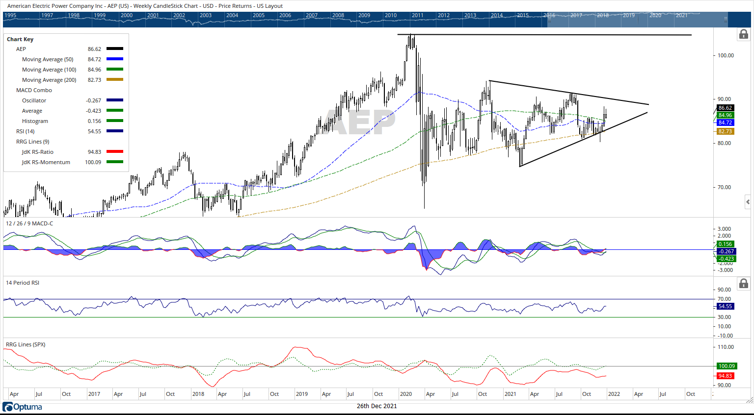Screen dimensions: 754x415
Task: Select Moving Average (200) label in Chart Key
Action: coord(49,80)
